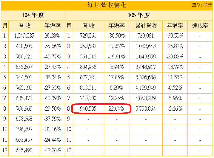Click the 累計營收 column header

[146, 26]
